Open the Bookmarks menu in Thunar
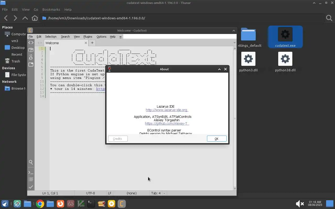 51,9
